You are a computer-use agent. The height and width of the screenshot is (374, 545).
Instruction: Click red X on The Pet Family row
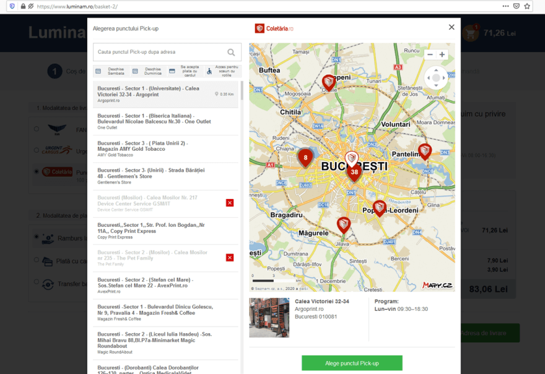(x=230, y=257)
